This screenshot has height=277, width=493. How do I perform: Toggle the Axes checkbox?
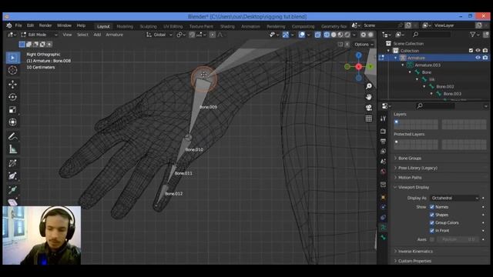click(x=431, y=239)
